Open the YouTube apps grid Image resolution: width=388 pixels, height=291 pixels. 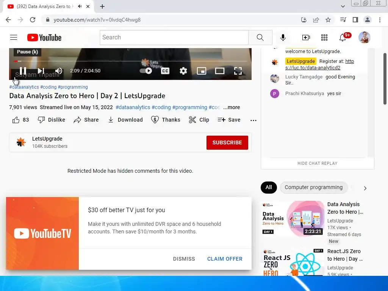[324, 38]
